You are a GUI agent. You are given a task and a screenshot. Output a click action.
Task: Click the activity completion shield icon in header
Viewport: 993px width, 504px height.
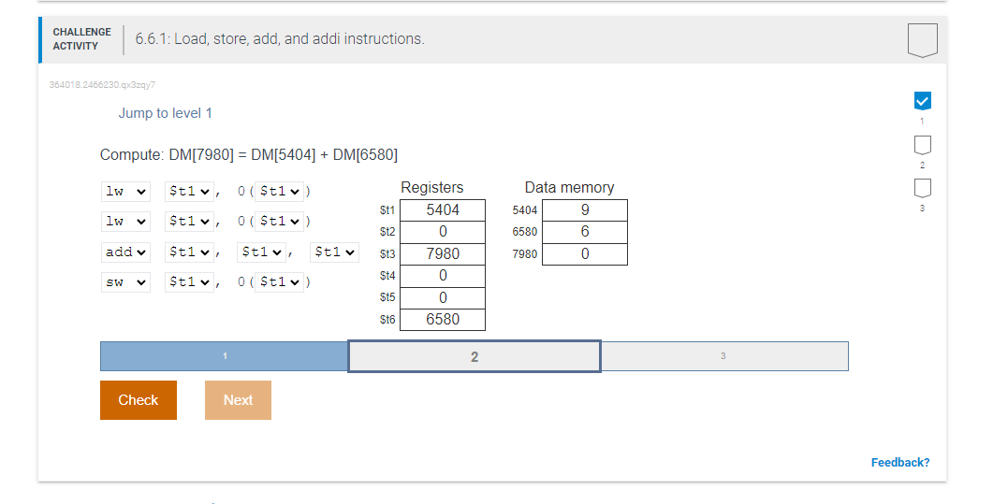pyautogui.click(x=922, y=40)
